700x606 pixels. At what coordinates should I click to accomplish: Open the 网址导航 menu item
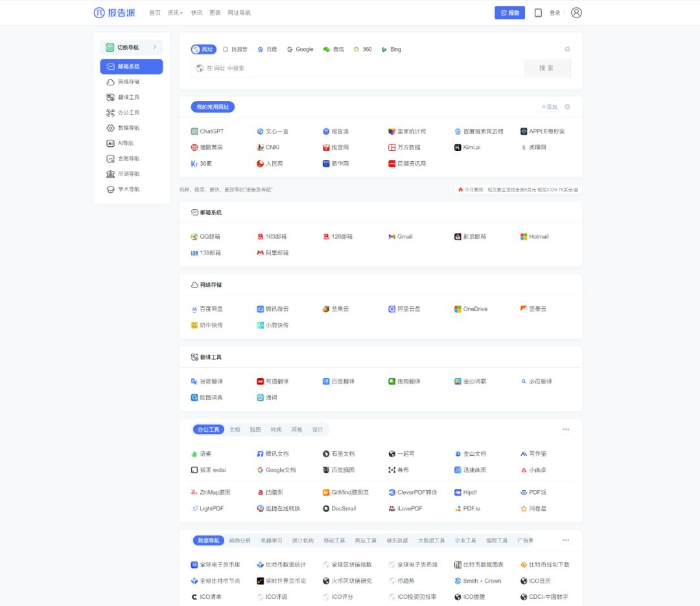click(239, 13)
